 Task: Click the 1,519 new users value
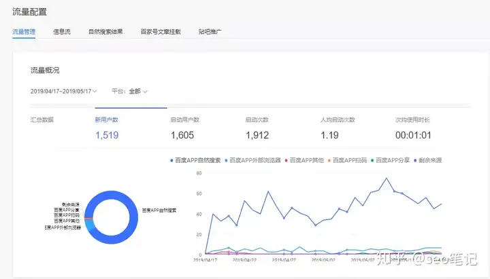[x=107, y=135]
